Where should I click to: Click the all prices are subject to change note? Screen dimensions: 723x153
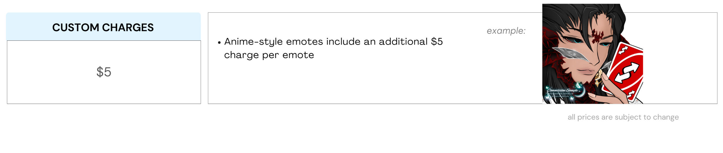tap(623, 117)
